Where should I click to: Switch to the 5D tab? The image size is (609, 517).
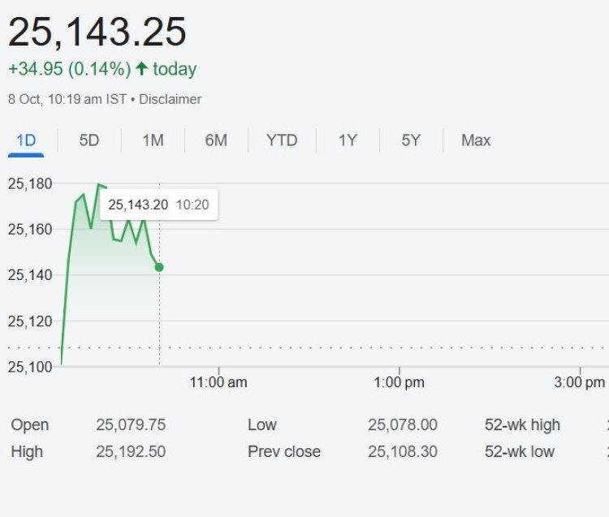tap(89, 140)
